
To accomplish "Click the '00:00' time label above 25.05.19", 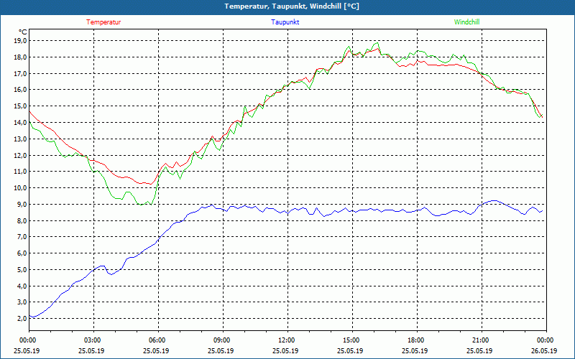I will [28, 340].
